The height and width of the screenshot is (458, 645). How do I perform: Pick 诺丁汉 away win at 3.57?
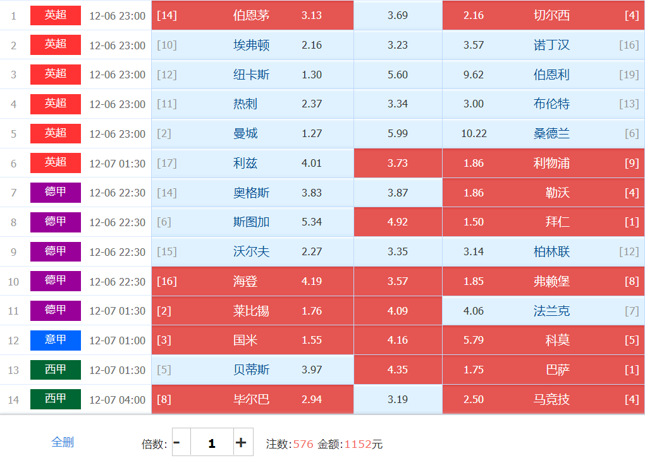543,45
